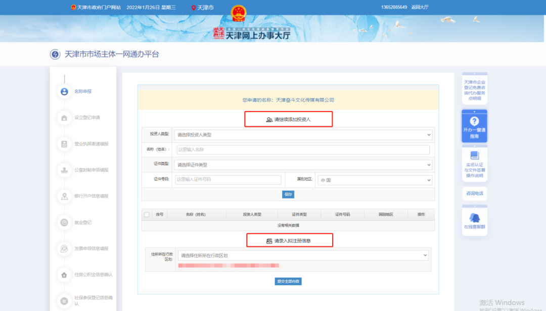The height and width of the screenshot is (311, 546).
Task: Choose a district in 住所所在行政区划 dropdown
Action: pos(303,255)
